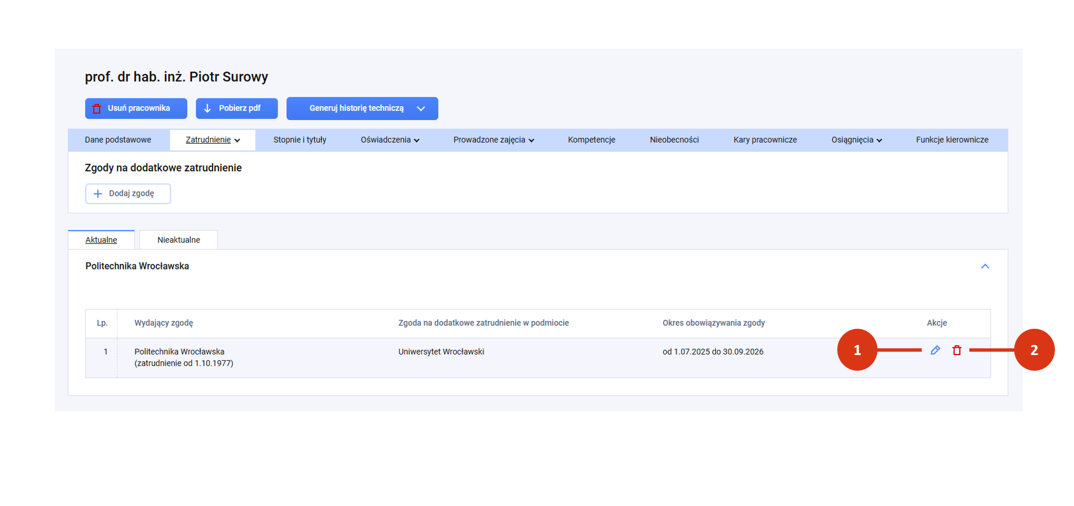Open the Kary pracownicze tab
The image size is (1074, 506).
tap(765, 140)
